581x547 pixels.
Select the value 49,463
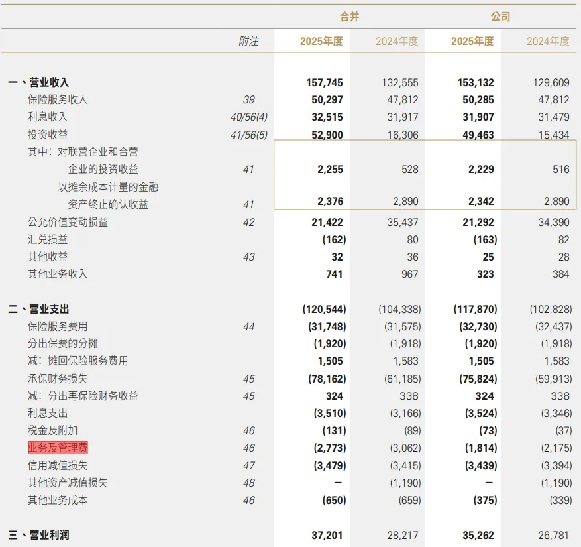click(478, 135)
